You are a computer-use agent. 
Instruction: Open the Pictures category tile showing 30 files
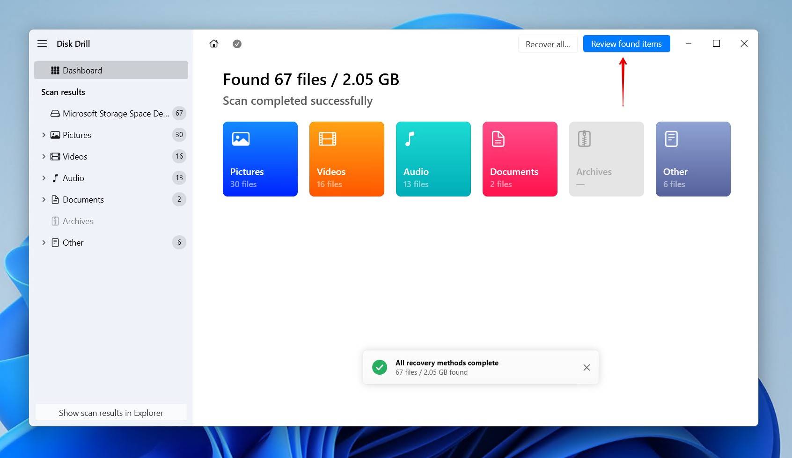(x=260, y=159)
